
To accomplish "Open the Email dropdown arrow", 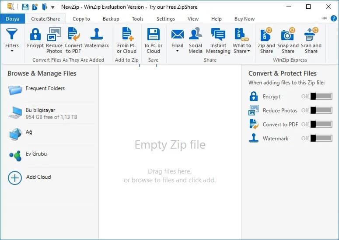I will [x=177, y=51].
